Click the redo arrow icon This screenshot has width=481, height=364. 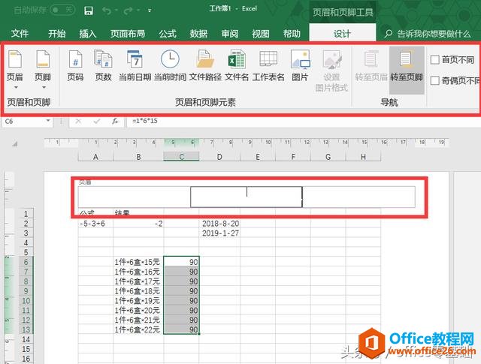coord(128,11)
